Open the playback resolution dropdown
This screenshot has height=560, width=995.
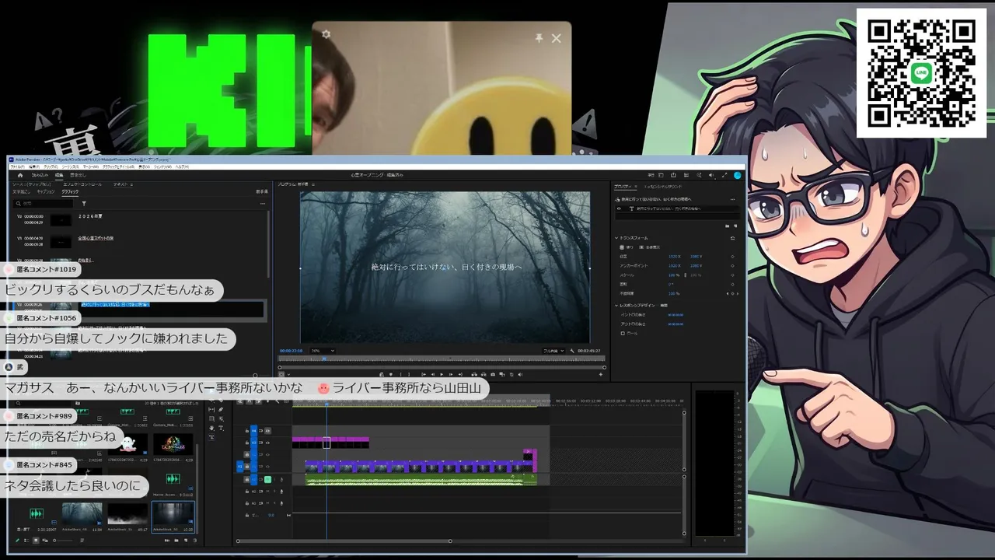[554, 351]
